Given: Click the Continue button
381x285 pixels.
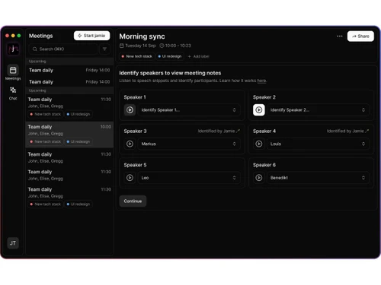Looking at the screenshot, I should pos(133,201).
